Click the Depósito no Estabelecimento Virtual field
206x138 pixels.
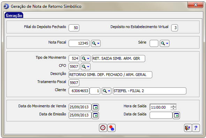[175, 28]
